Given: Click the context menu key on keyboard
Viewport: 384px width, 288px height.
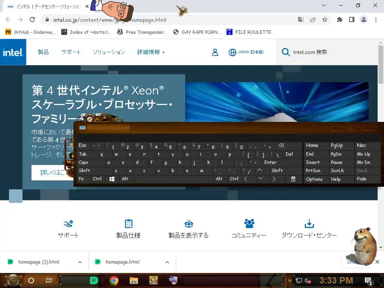Looking at the screenshot, I should pyautogui.click(x=293, y=179).
